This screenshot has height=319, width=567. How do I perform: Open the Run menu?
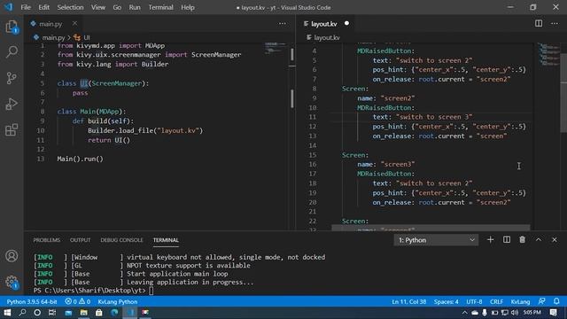click(135, 7)
